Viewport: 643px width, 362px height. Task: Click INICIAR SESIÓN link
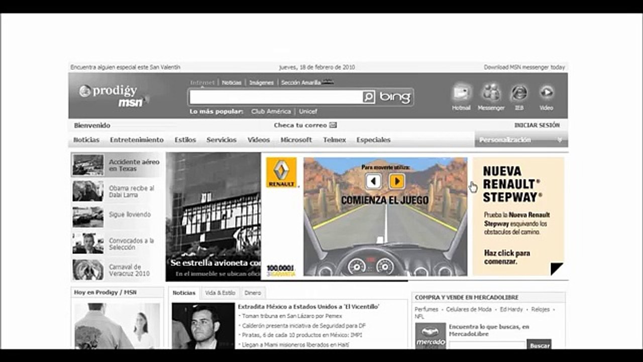pyautogui.click(x=537, y=125)
